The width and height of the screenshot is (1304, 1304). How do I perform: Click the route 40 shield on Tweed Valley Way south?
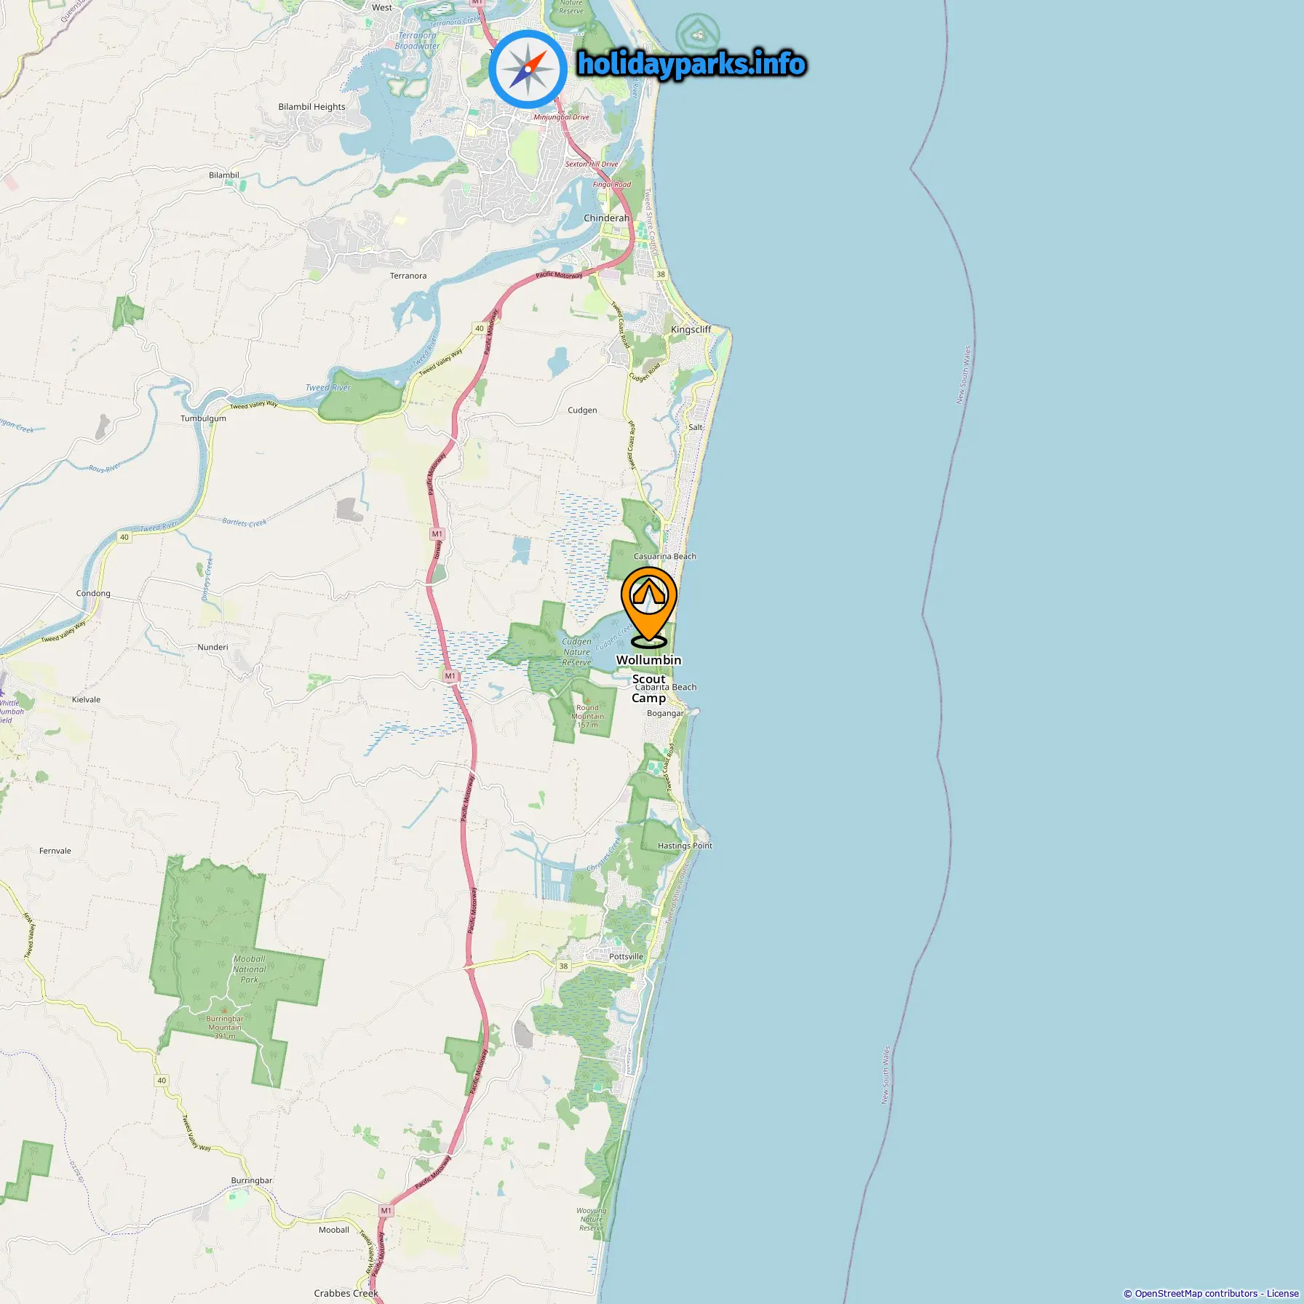click(x=162, y=1081)
